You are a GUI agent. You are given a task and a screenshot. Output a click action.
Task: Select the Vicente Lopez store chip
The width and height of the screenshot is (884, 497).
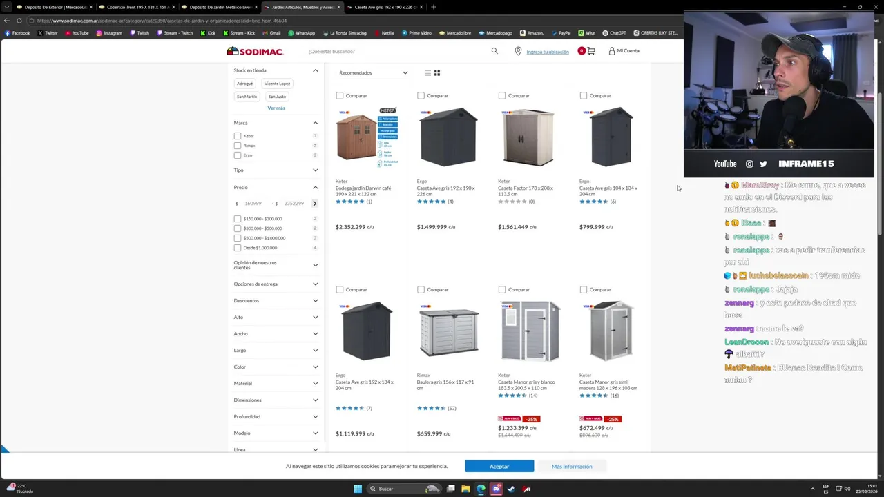277,84
